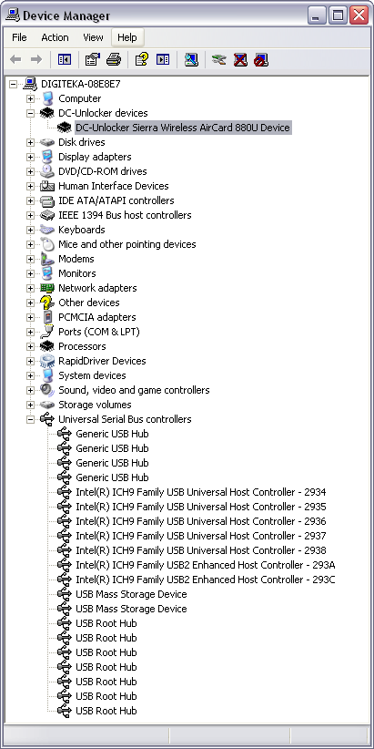
Task: Click the Update Driver toolbar icon
Action: (219, 60)
